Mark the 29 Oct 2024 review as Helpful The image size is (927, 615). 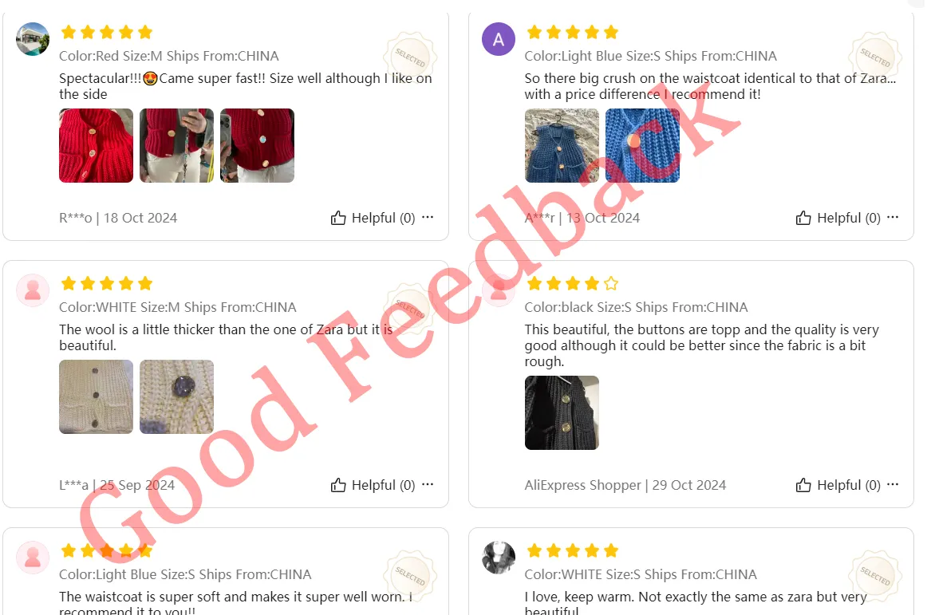(x=838, y=486)
